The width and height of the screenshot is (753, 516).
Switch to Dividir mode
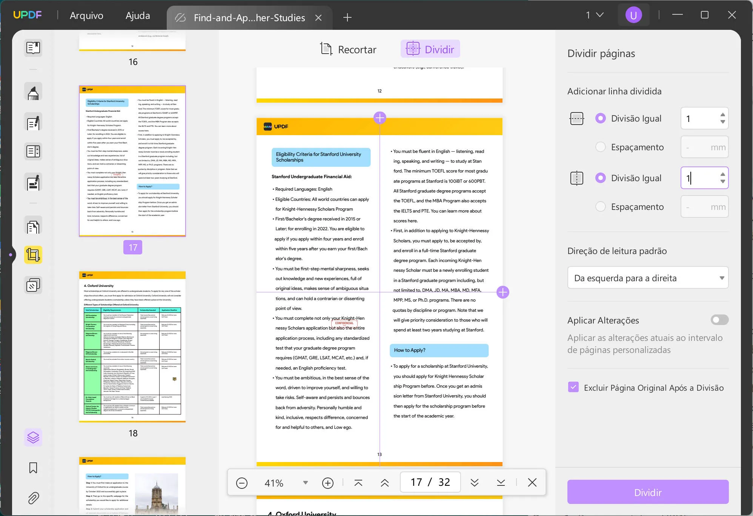[x=430, y=49]
